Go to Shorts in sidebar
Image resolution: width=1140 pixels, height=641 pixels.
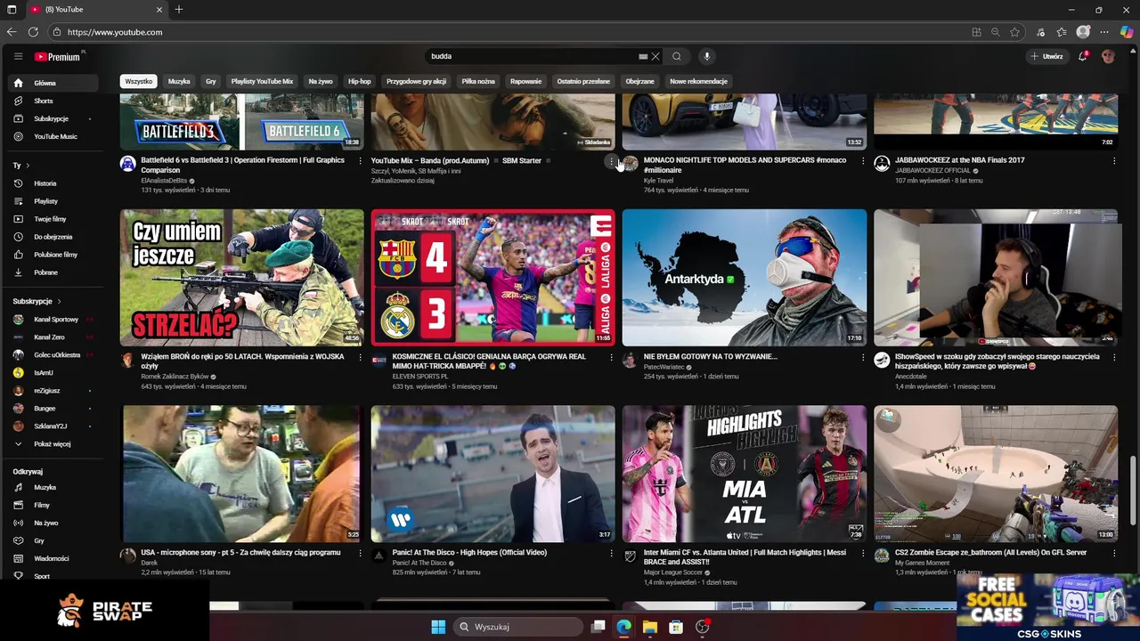pos(54,101)
